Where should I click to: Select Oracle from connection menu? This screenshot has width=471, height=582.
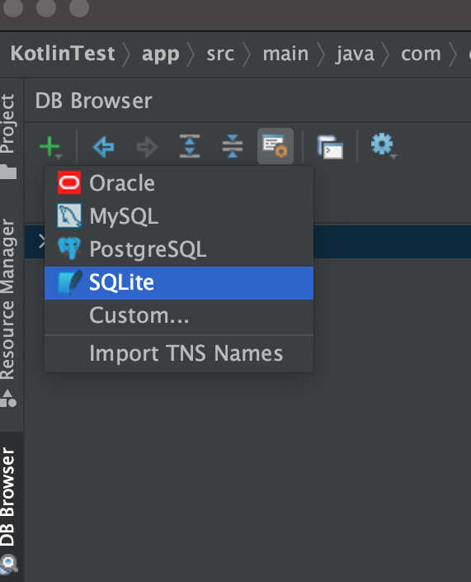coord(179,182)
